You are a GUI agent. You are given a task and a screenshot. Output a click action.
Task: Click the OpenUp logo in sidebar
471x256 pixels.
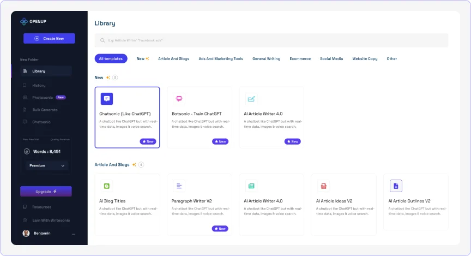click(x=24, y=22)
